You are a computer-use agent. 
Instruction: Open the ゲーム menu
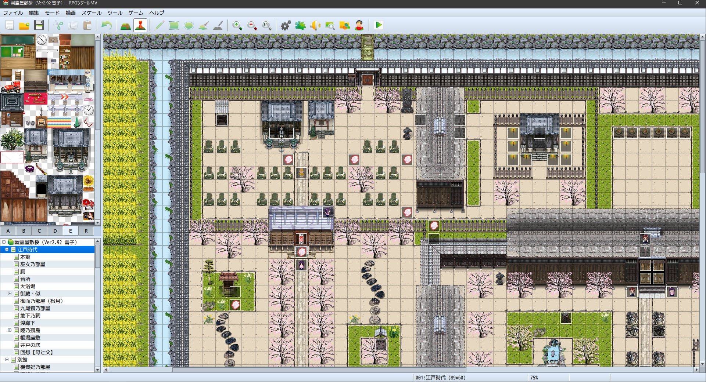pyautogui.click(x=136, y=13)
